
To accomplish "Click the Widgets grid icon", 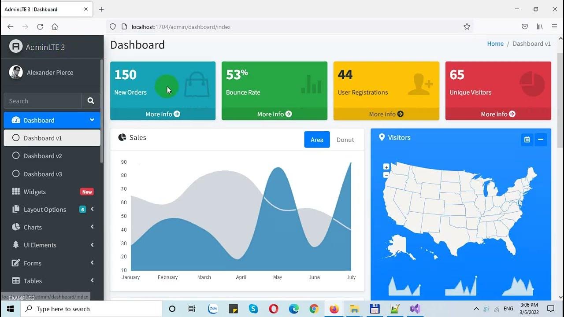I will 16,192.
